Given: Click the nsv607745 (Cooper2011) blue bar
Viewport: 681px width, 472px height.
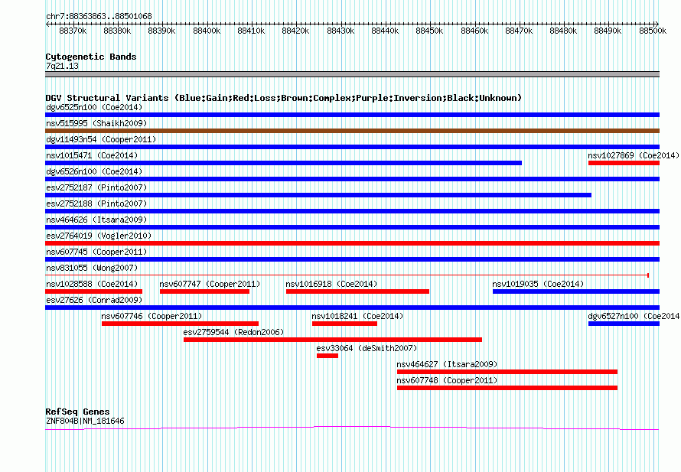Looking at the screenshot, I should click(352, 259).
